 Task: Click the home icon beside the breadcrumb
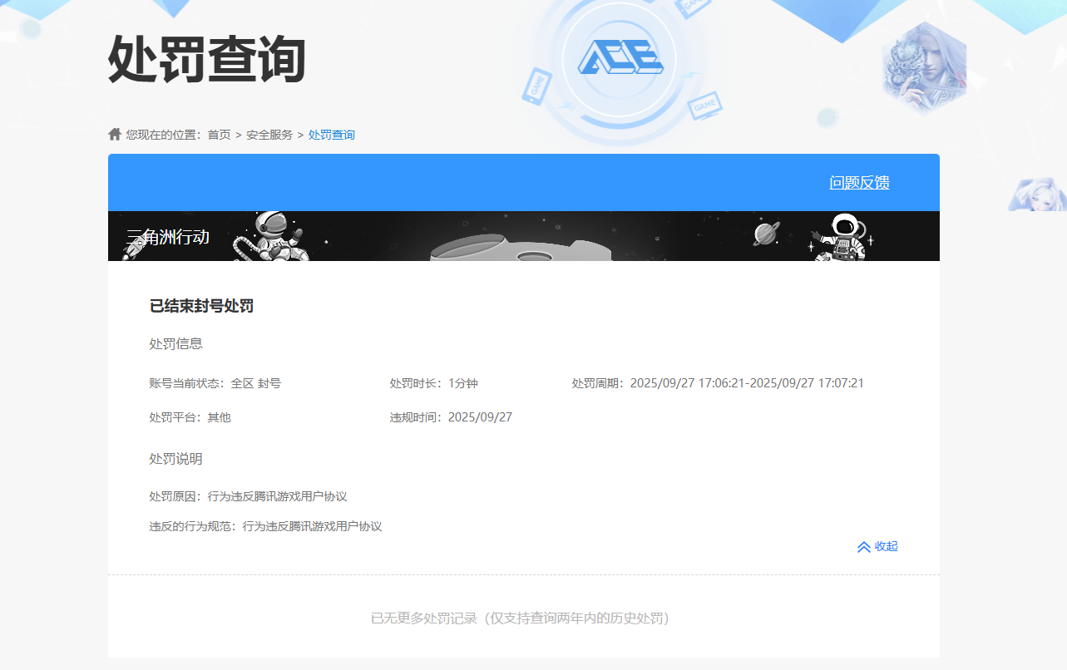114,134
